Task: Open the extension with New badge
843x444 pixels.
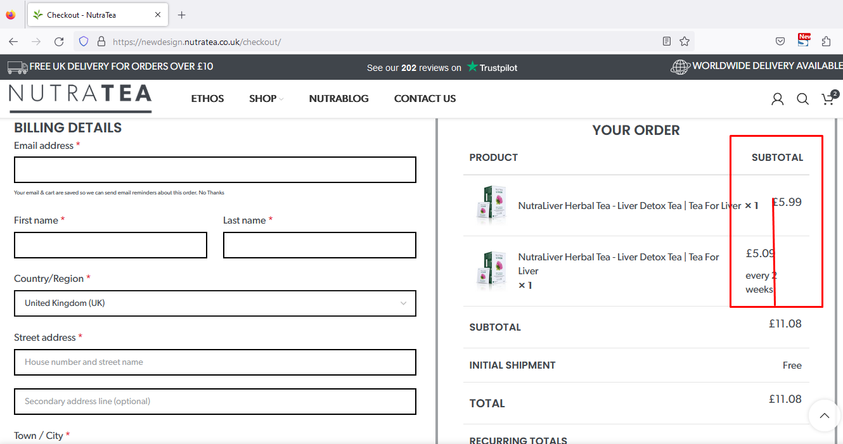Action: (803, 40)
